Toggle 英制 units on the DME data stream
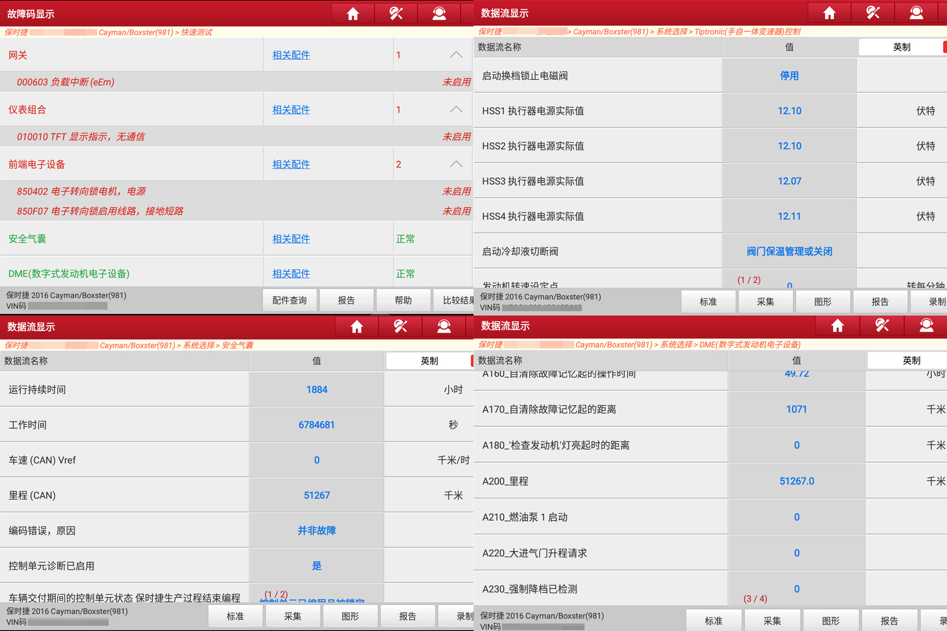Viewport: 947px width, 631px height. pyautogui.click(x=912, y=360)
